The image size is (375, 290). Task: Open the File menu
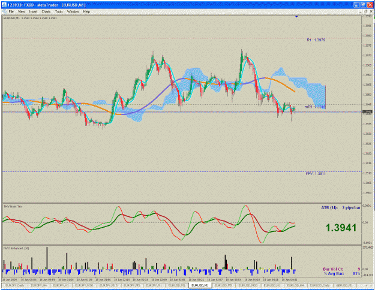coord(11,11)
